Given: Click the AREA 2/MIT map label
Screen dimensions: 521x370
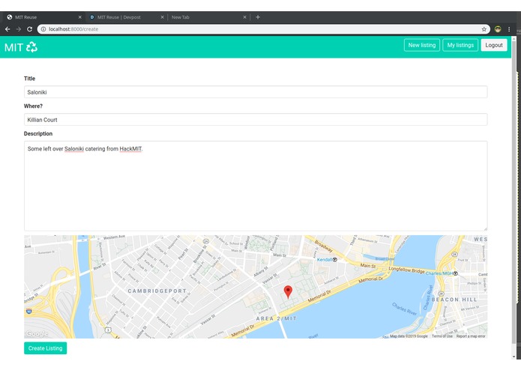Looking at the screenshot, I should [x=276, y=318].
